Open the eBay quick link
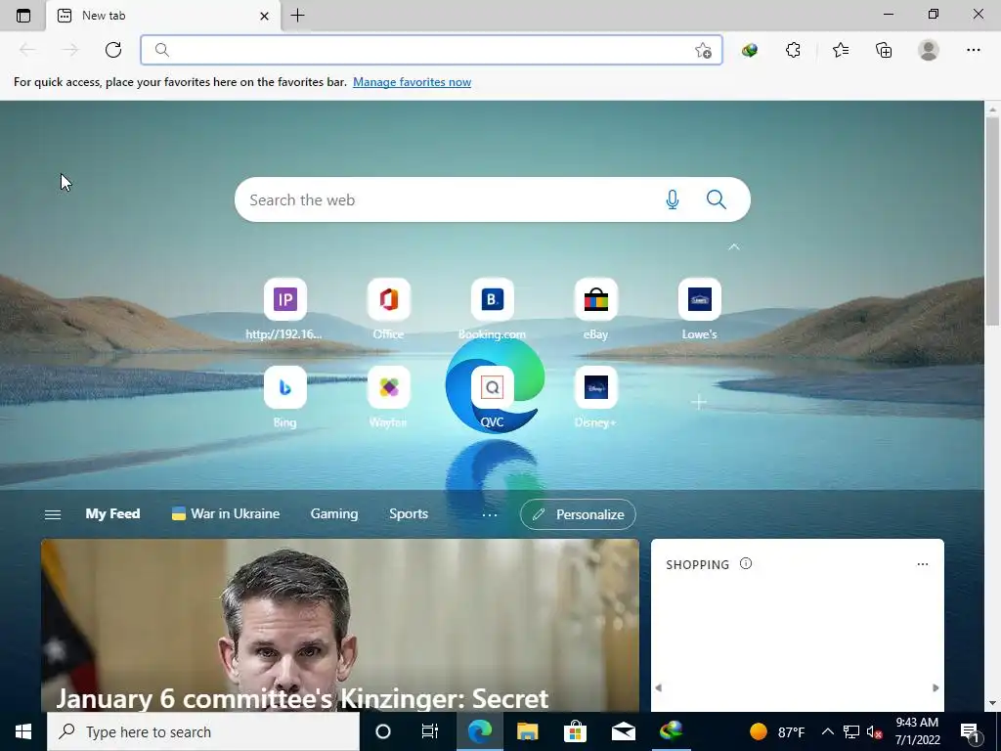The image size is (1001, 751). pyautogui.click(x=595, y=309)
